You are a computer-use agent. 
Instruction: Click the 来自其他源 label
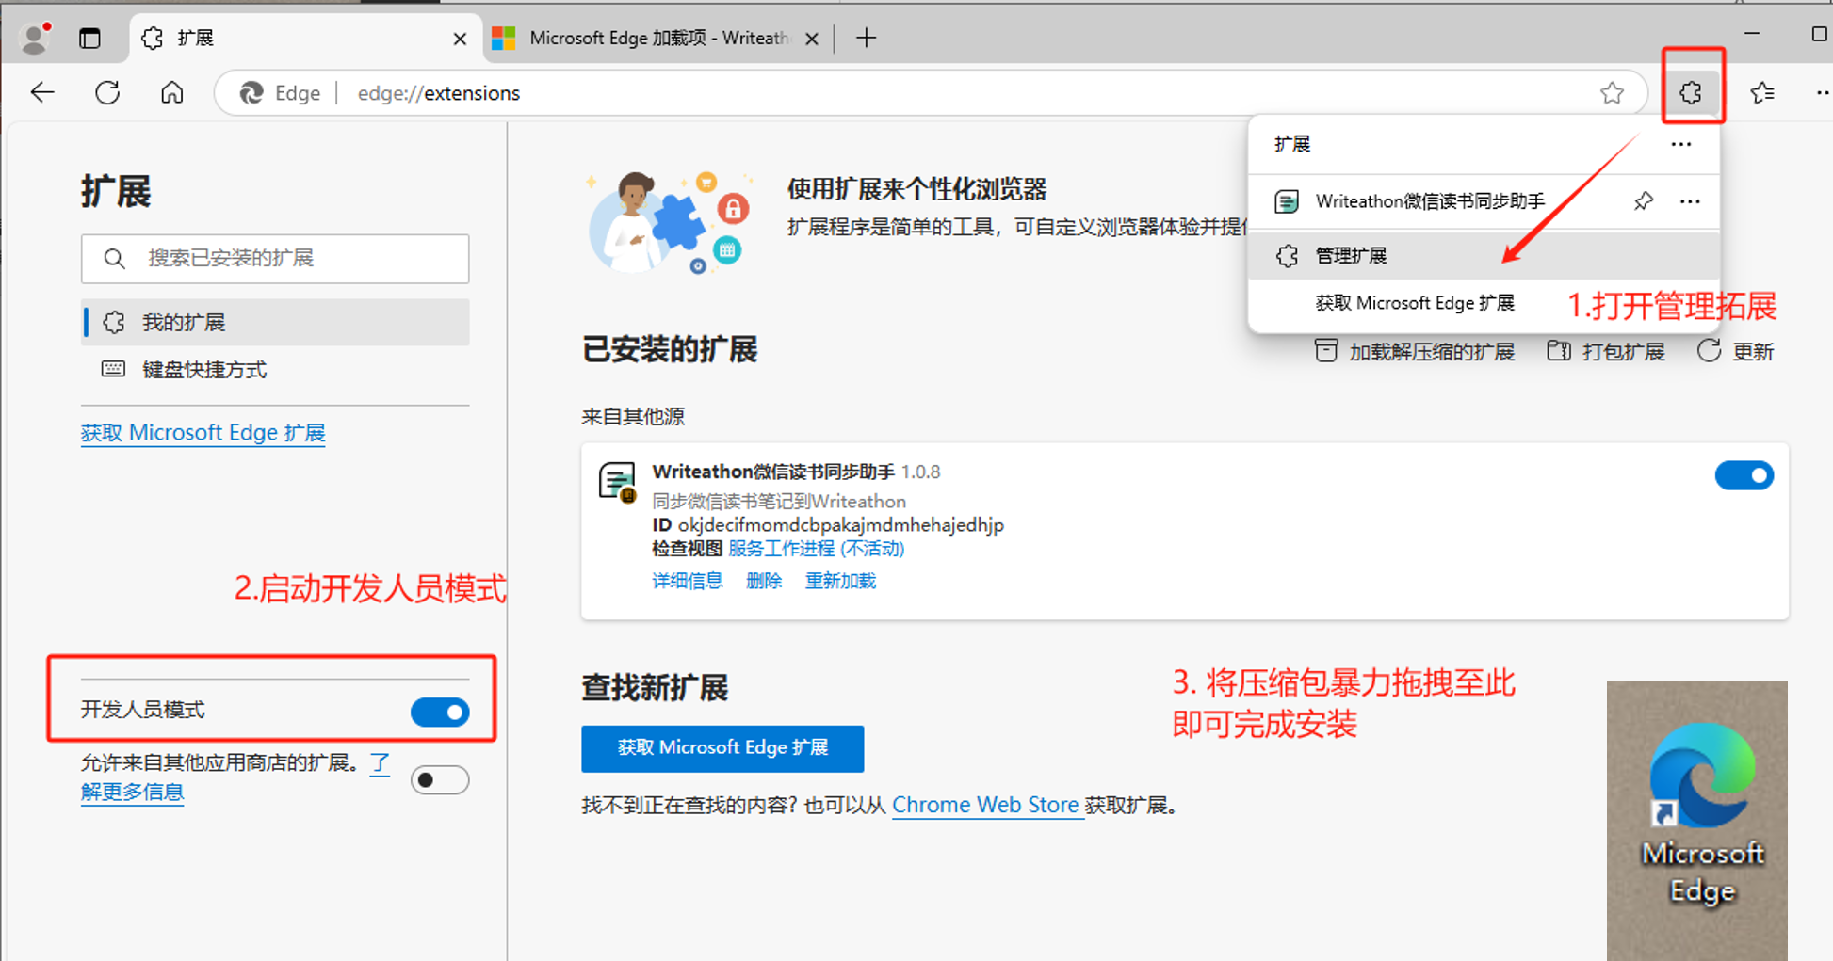[x=633, y=417]
